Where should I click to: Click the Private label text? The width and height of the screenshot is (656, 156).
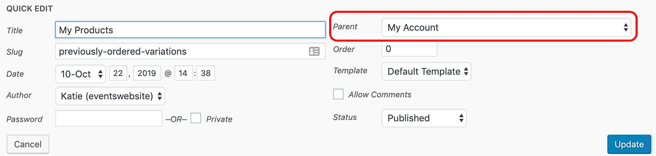tap(219, 119)
